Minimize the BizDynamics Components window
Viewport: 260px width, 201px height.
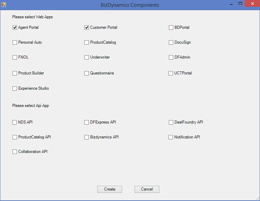coord(231,4)
